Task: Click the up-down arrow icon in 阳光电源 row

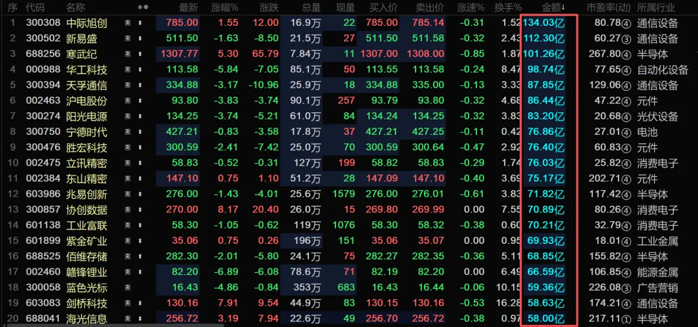Action: [140, 116]
